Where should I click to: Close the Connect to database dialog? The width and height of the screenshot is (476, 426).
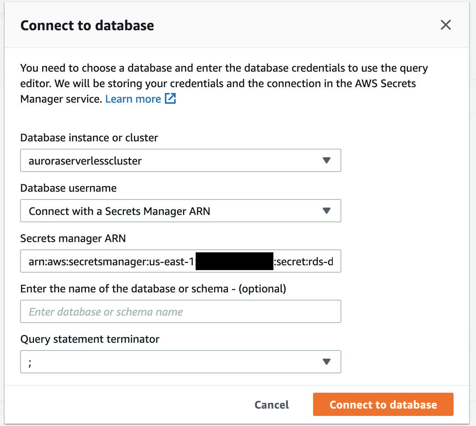446,25
